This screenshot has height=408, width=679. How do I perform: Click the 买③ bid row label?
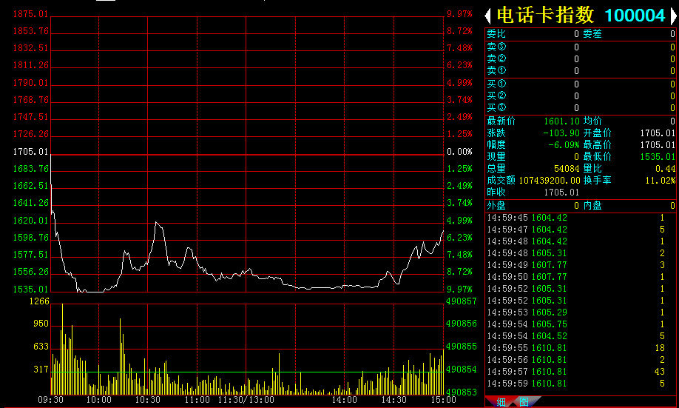click(x=496, y=107)
